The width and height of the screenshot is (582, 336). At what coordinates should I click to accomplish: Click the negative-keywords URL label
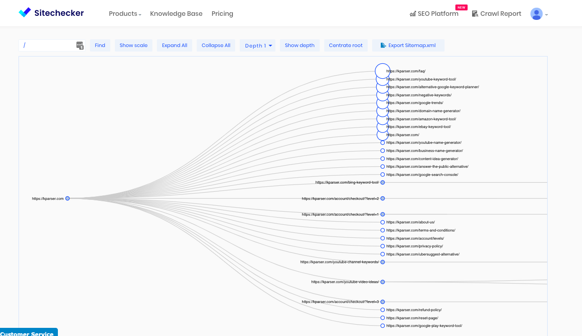tap(419, 95)
